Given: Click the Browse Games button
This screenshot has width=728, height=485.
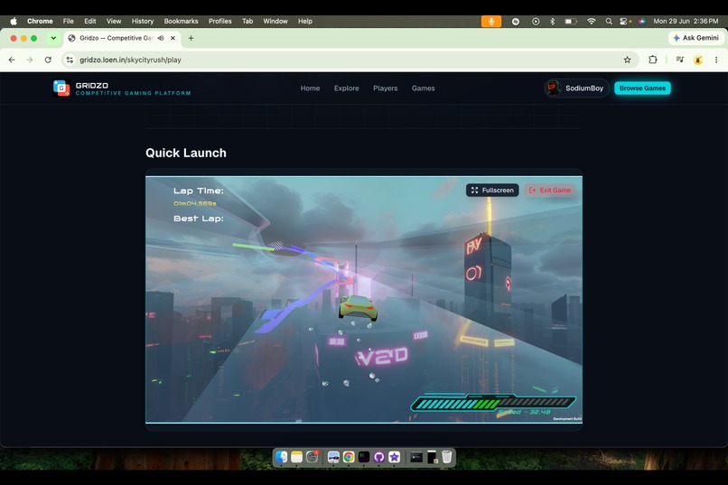Looking at the screenshot, I should tap(642, 89).
